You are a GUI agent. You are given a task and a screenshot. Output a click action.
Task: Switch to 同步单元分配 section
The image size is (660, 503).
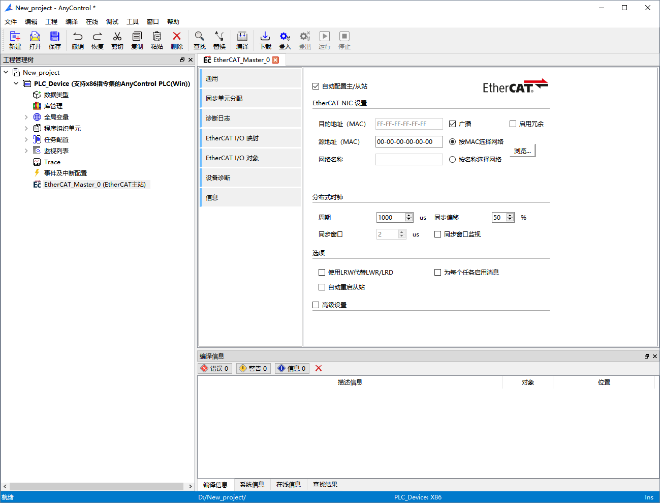pyautogui.click(x=250, y=99)
